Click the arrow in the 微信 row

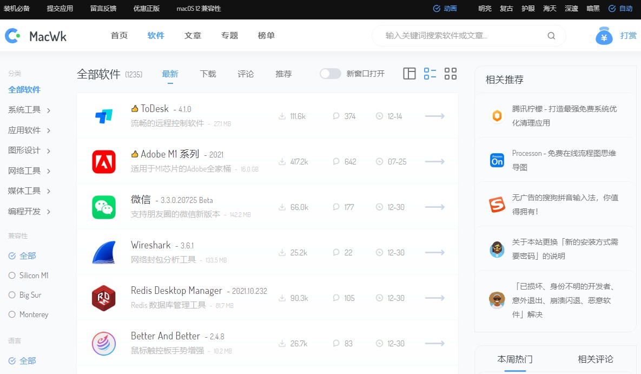[x=434, y=207]
